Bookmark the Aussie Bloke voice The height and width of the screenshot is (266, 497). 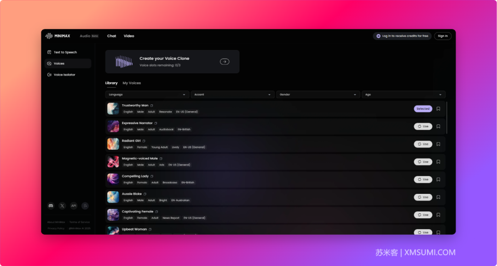point(439,198)
